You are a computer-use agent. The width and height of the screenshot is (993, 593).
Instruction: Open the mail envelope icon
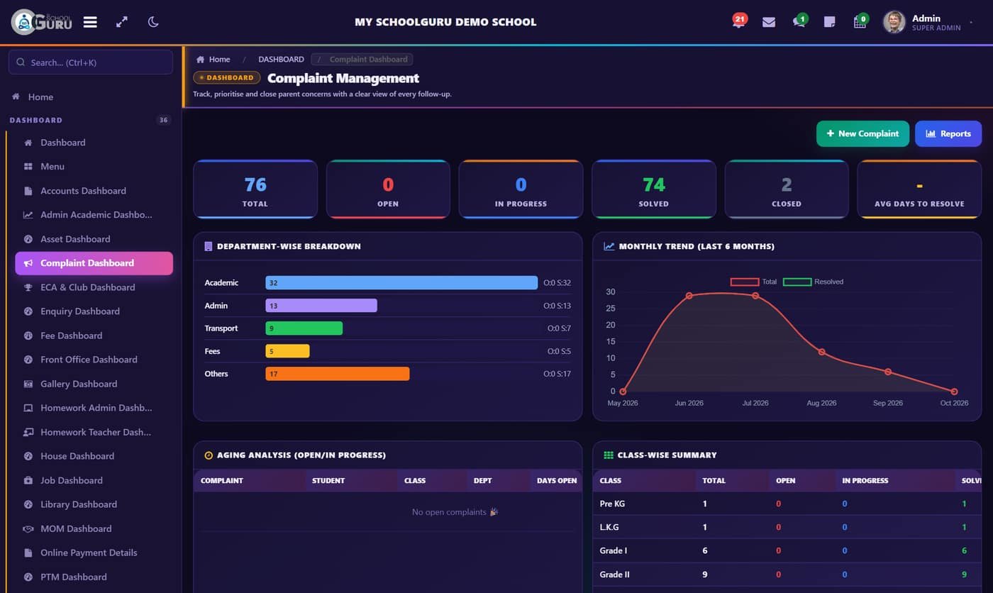[769, 22]
